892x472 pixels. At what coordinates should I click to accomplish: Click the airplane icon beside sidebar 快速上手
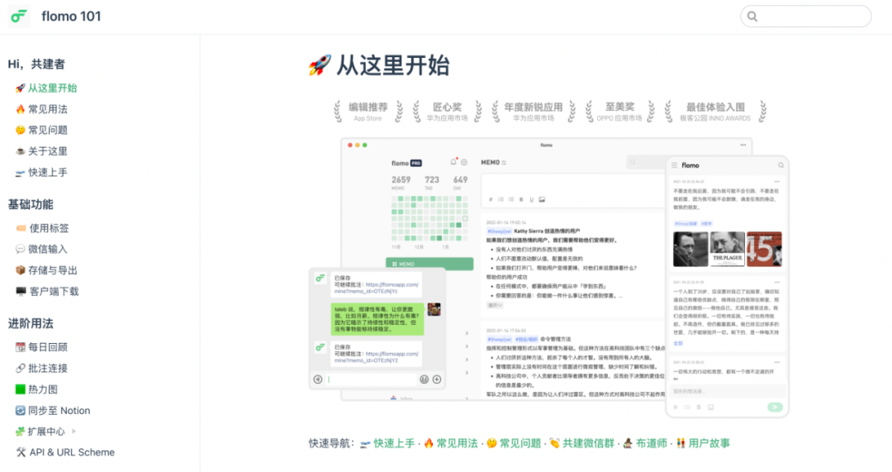(21, 173)
